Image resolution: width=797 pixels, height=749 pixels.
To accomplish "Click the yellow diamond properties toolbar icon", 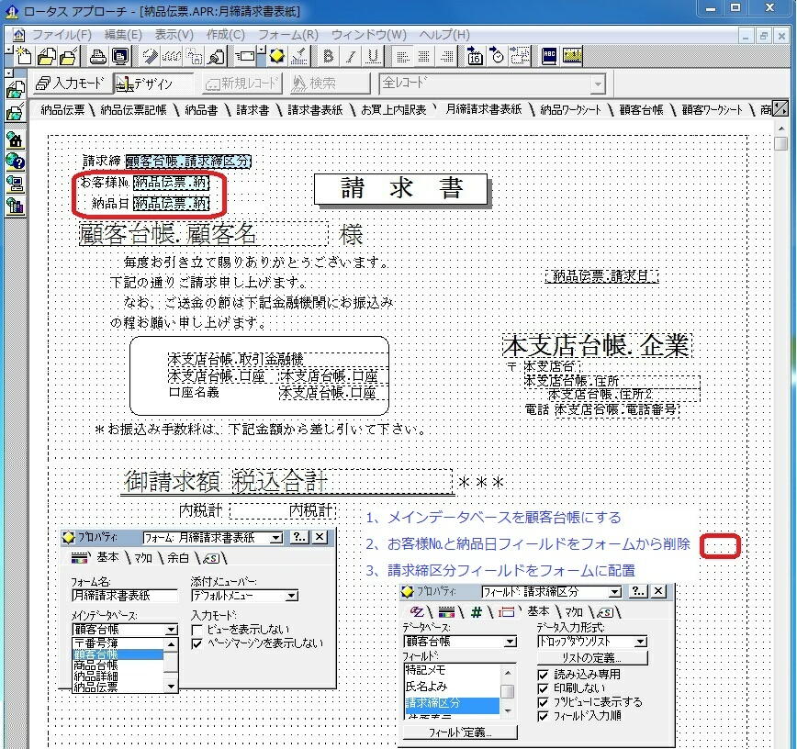I will click(x=277, y=56).
